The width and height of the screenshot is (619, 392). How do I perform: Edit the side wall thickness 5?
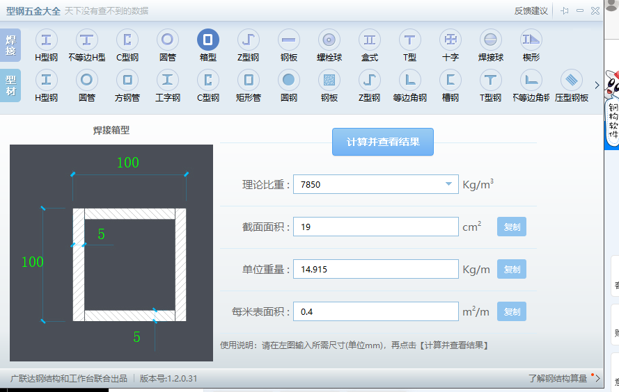tap(102, 234)
